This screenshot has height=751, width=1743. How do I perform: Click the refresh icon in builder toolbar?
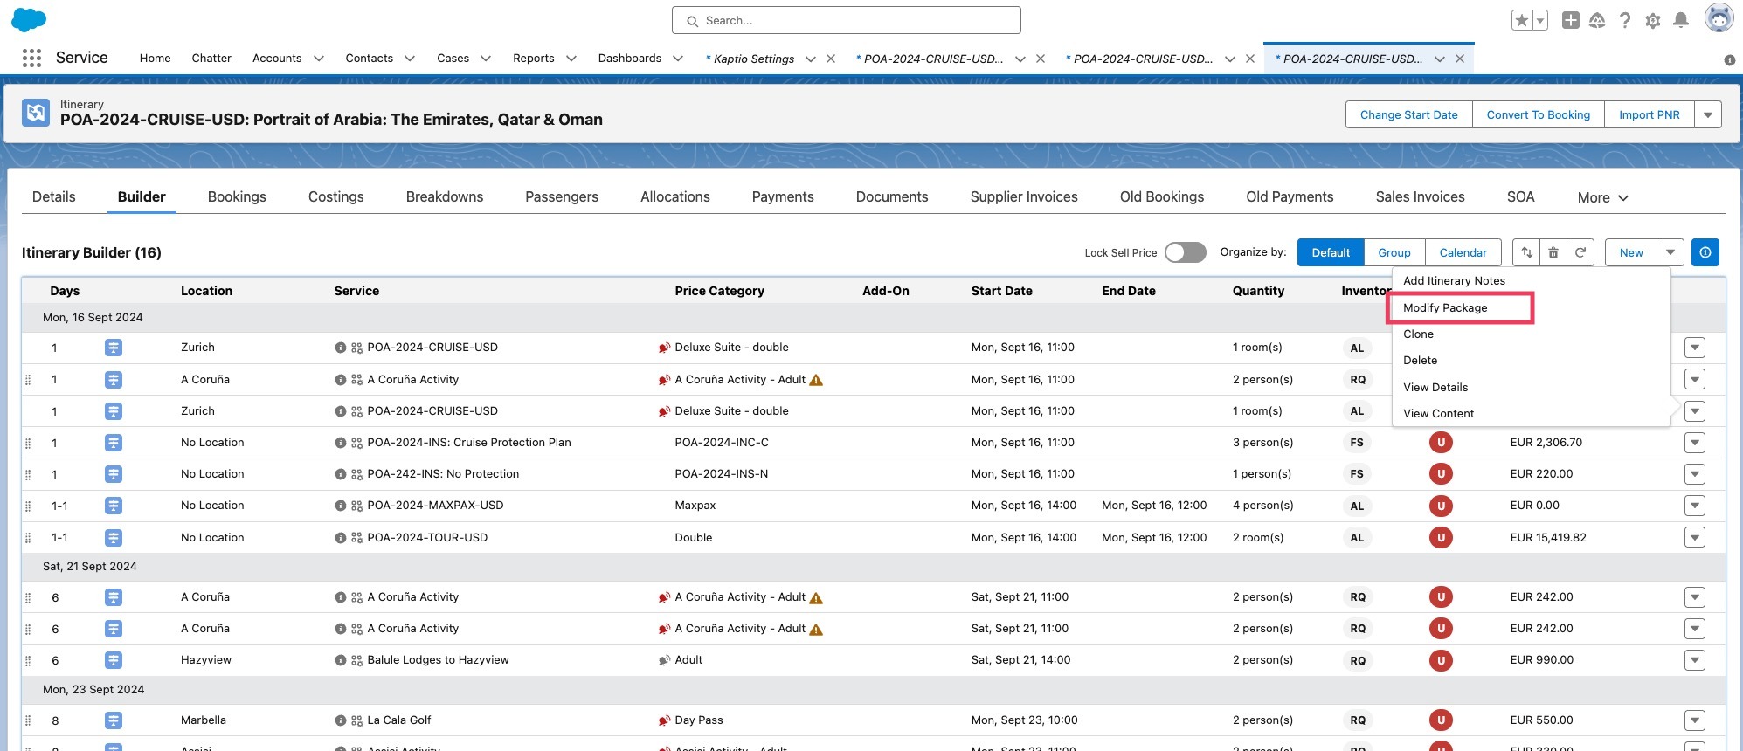point(1580,252)
